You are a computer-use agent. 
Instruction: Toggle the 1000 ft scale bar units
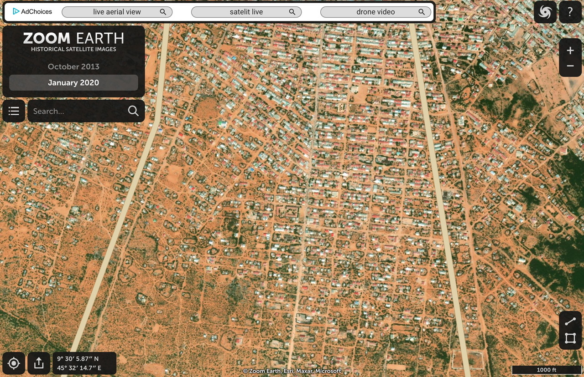click(546, 370)
